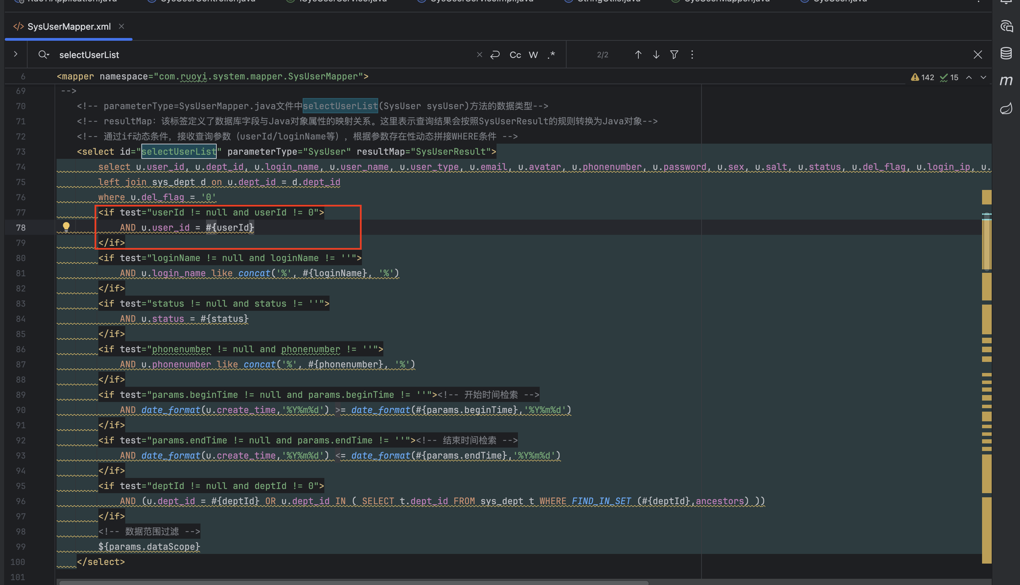Viewport: 1020px width, 585px height.
Task: Insert new line in search field
Action: (x=495, y=55)
